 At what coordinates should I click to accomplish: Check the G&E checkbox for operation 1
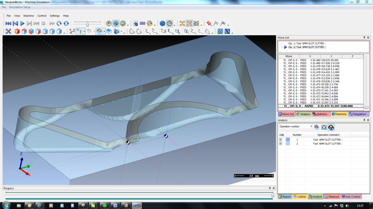280,139
